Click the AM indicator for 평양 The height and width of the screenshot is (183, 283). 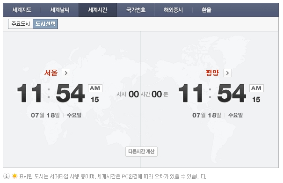click(x=256, y=88)
